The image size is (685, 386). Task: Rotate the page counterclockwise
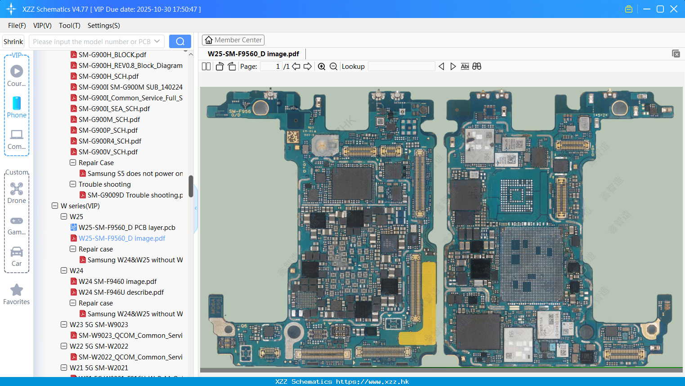(x=219, y=66)
